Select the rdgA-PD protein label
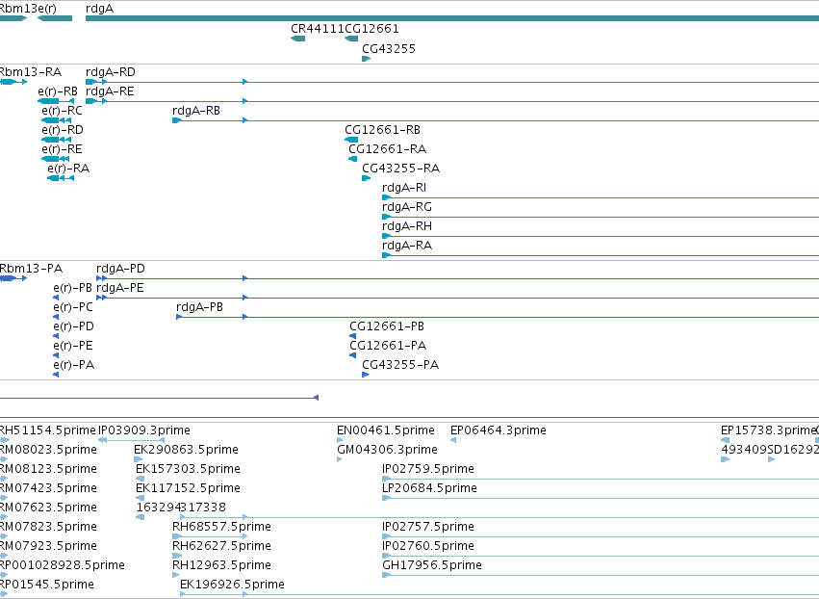819x599 pixels. (120, 269)
